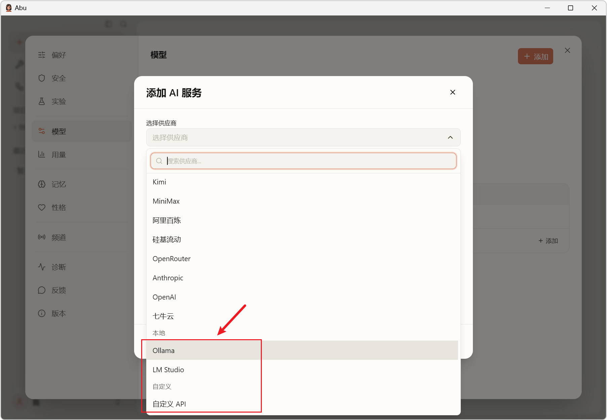The height and width of the screenshot is (420, 607).
Task: Focus the 搜索供应商 search field
Action: (x=303, y=161)
